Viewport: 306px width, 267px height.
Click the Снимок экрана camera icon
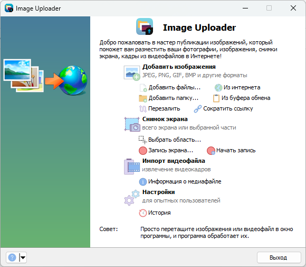point(132,124)
